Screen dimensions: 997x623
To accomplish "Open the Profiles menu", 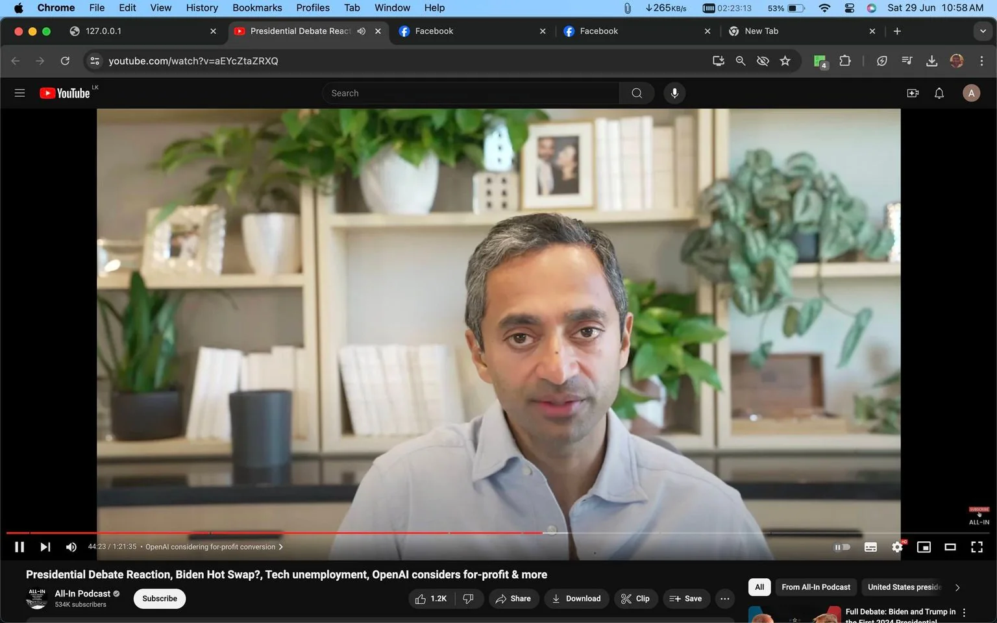I will [x=313, y=8].
